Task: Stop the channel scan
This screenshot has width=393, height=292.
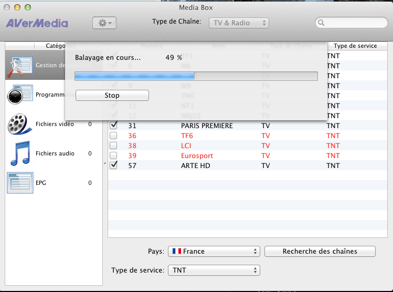Action: (112, 96)
